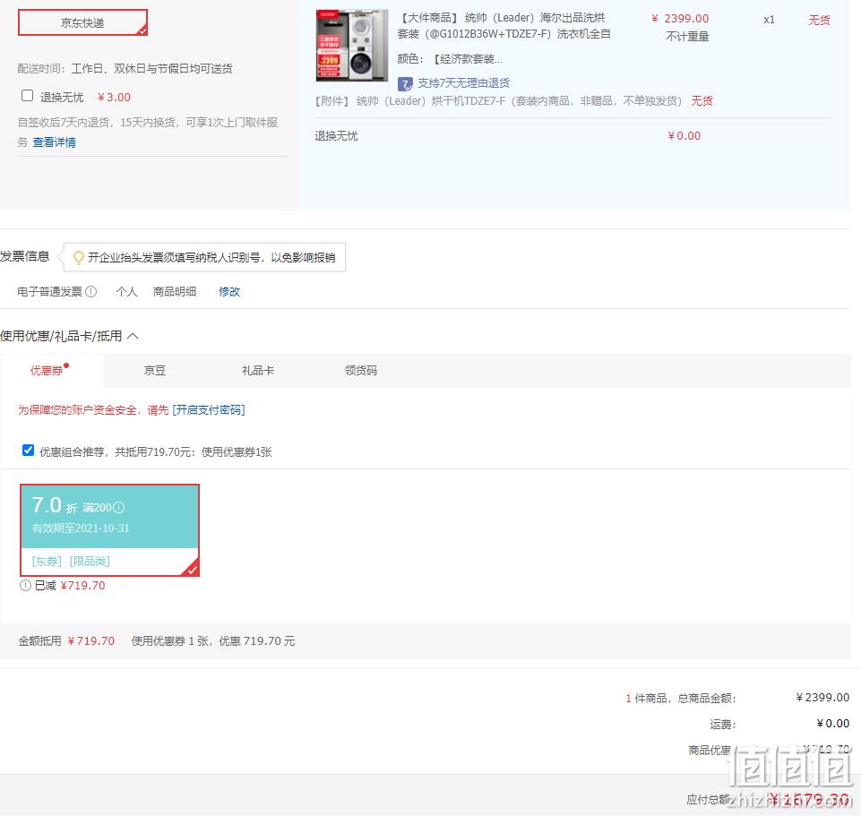Open the 开启支付密码 link

coord(209,409)
